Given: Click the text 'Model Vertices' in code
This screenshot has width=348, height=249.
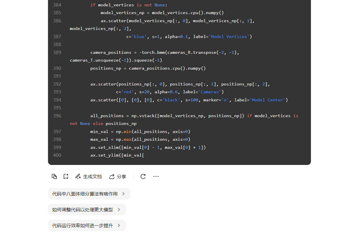Looking at the screenshot, I should (229, 37).
